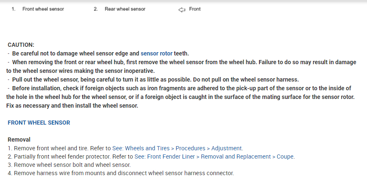
Task: Click the "When removing the front or rear" caution
Action: (x=125, y=62)
